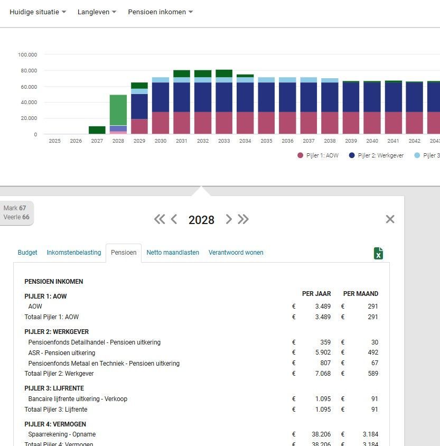The width and height of the screenshot is (440, 446).
Task: Select the Netto maandlasten tab
Action: pos(173,253)
